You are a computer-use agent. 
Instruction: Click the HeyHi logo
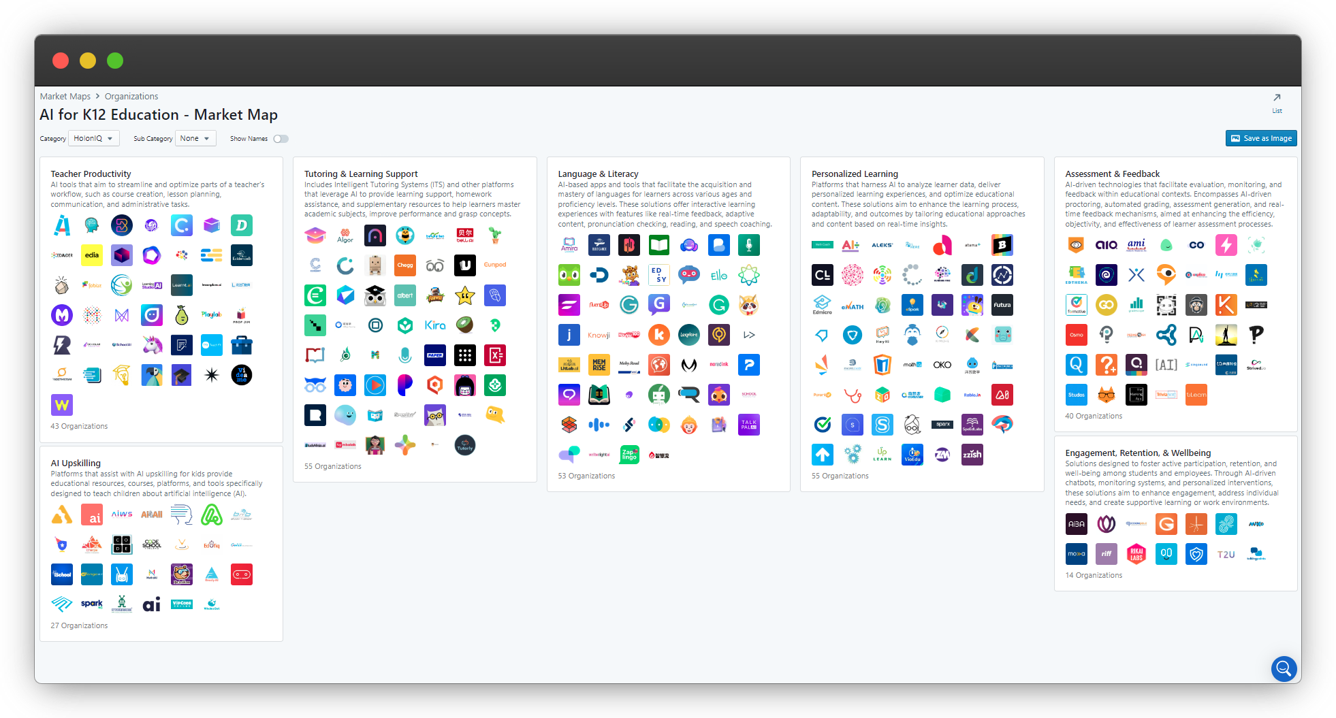(882, 335)
